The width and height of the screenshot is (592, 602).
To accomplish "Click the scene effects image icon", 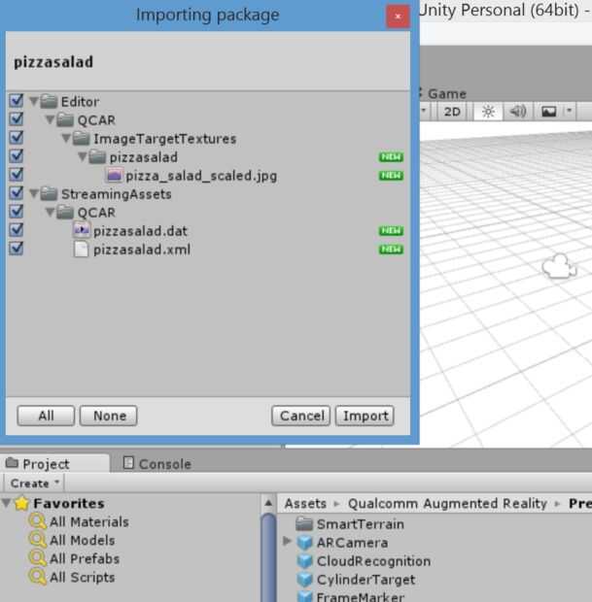I will click(x=548, y=112).
